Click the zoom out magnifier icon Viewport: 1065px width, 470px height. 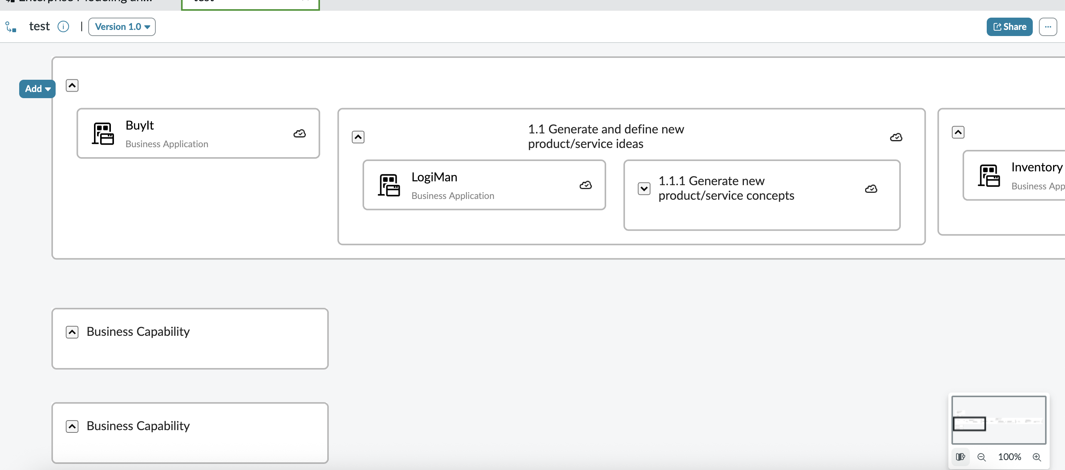[981, 457]
